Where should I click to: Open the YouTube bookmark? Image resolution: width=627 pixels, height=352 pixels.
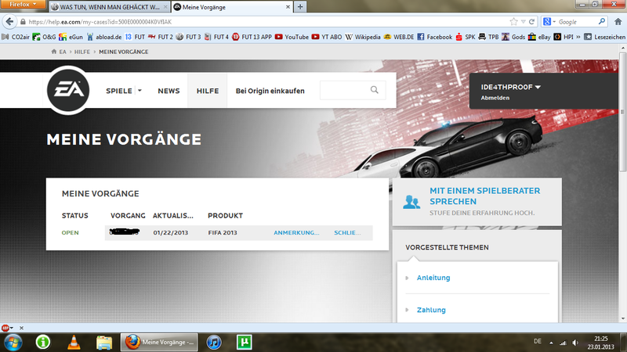[x=292, y=37]
